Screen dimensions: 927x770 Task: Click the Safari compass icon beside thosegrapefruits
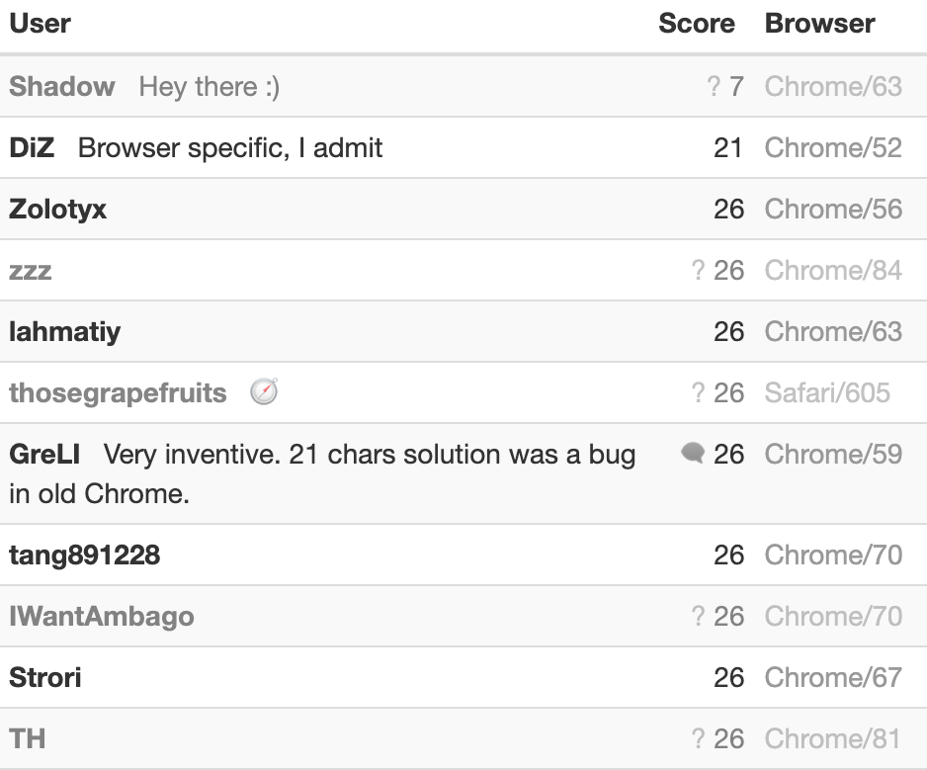coord(264,391)
